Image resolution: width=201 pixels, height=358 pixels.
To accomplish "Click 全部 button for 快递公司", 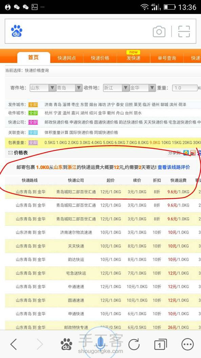I will 33,122.
